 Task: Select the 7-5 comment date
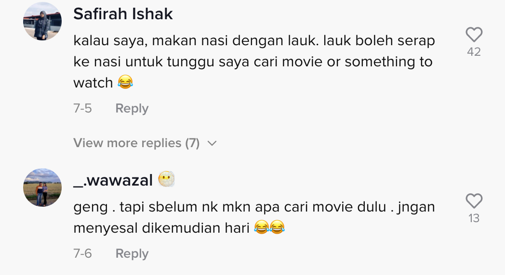tap(82, 109)
